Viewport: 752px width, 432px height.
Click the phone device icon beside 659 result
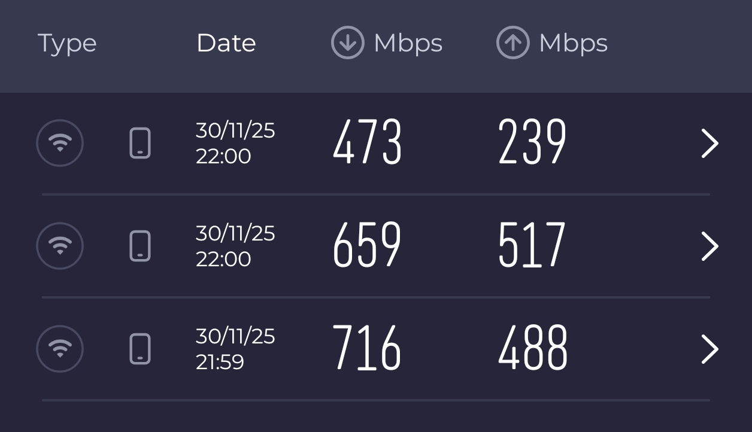pyautogui.click(x=140, y=246)
